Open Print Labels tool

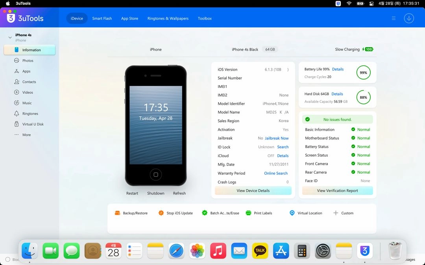(x=259, y=213)
